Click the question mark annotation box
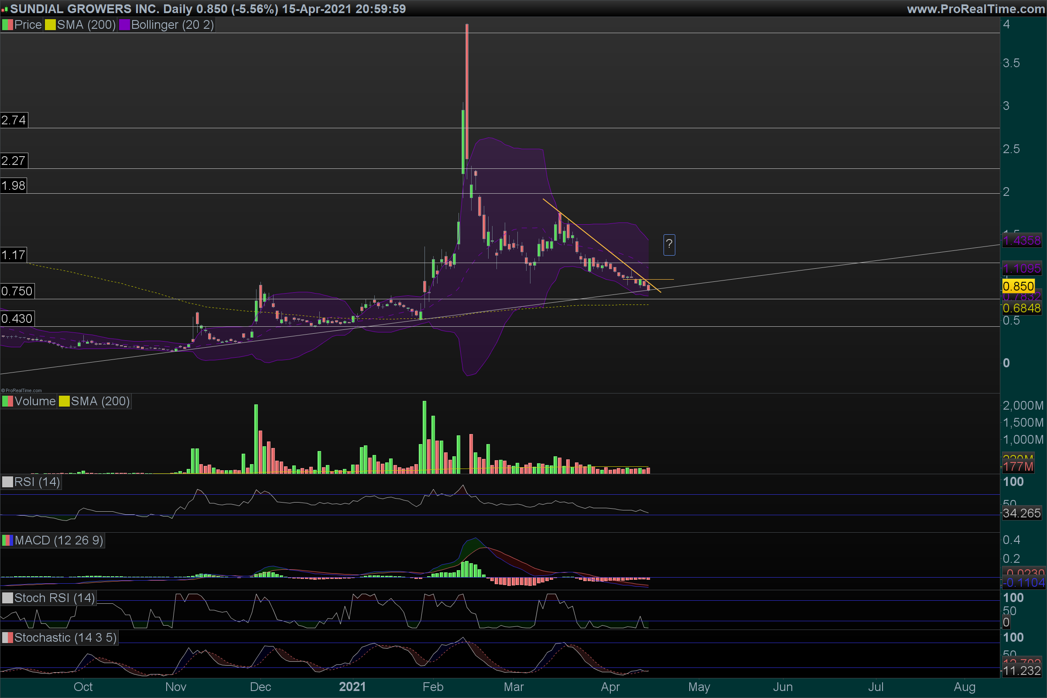Image resolution: width=1047 pixels, height=698 pixels. pyautogui.click(x=669, y=245)
